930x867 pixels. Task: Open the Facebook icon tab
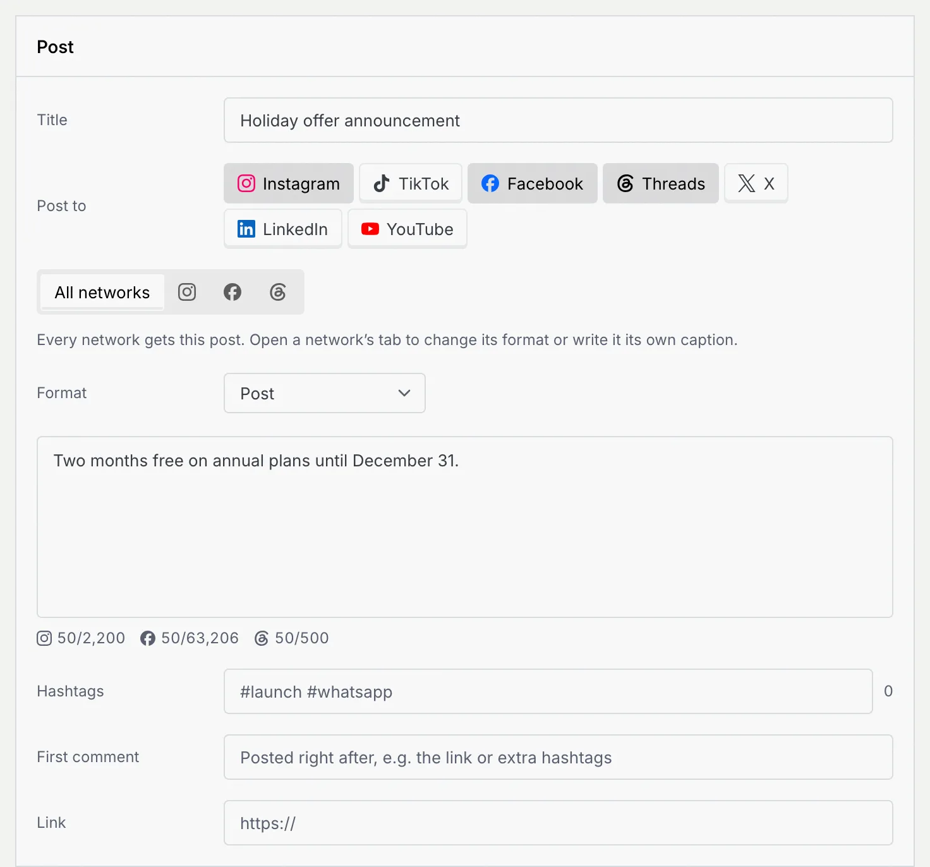pyautogui.click(x=232, y=292)
